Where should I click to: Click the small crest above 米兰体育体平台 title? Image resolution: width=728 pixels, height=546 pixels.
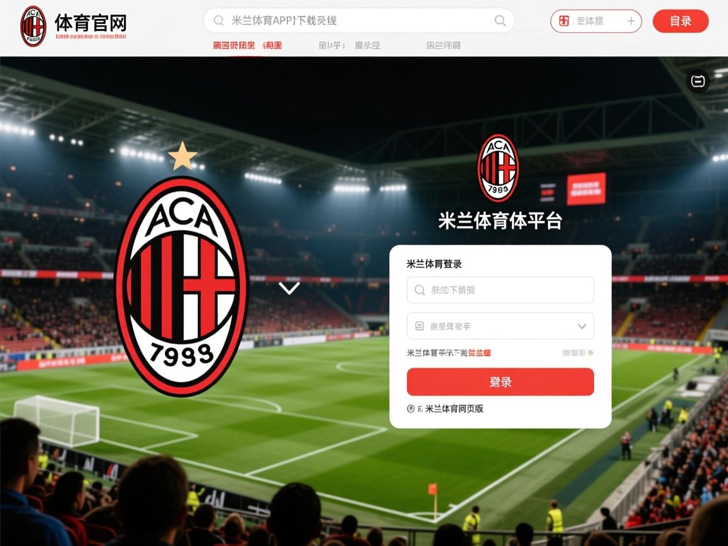point(498,167)
